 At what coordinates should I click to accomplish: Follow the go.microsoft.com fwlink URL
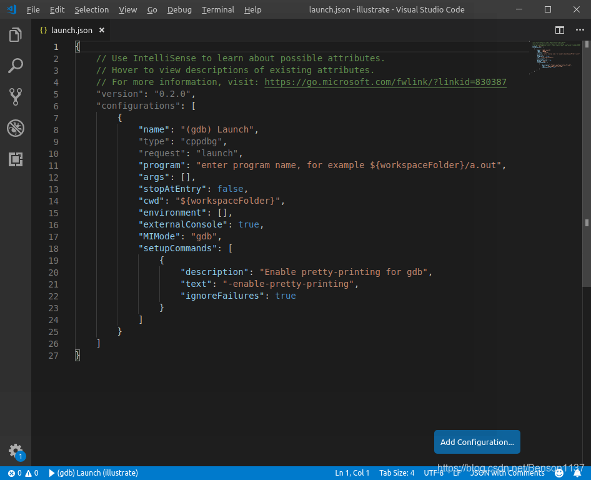click(385, 82)
